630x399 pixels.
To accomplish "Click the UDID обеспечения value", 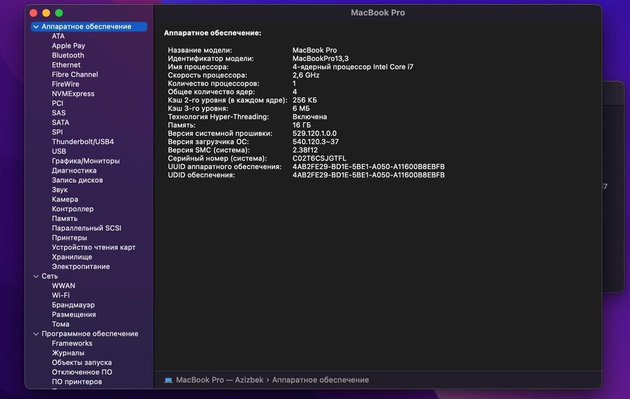I will point(369,175).
